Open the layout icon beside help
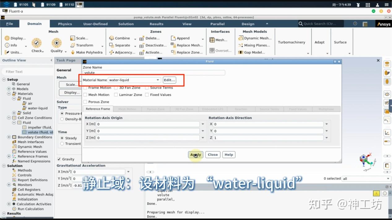 click(365, 24)
